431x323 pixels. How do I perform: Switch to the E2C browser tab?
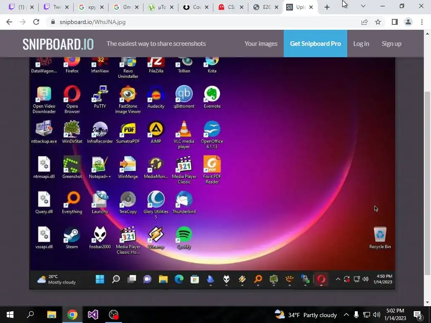[x=266, y=7]
